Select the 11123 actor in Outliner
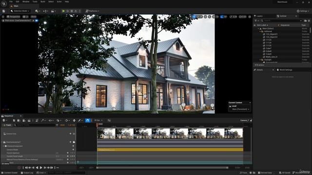312x175 pixels. pyautogui.click(x=269, y=40)
